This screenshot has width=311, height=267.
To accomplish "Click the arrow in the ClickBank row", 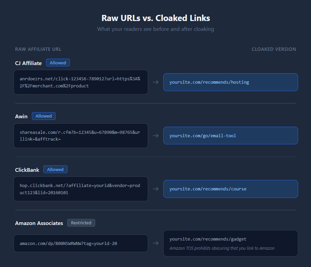I will point(155,189).
